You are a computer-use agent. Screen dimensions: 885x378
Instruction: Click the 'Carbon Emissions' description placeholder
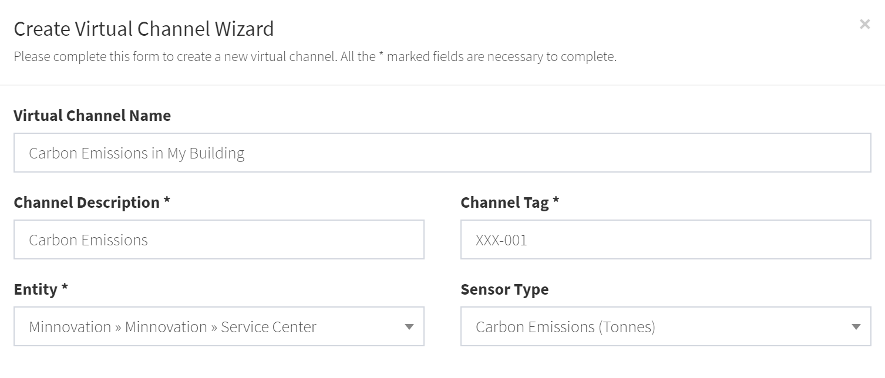point(88,240)
